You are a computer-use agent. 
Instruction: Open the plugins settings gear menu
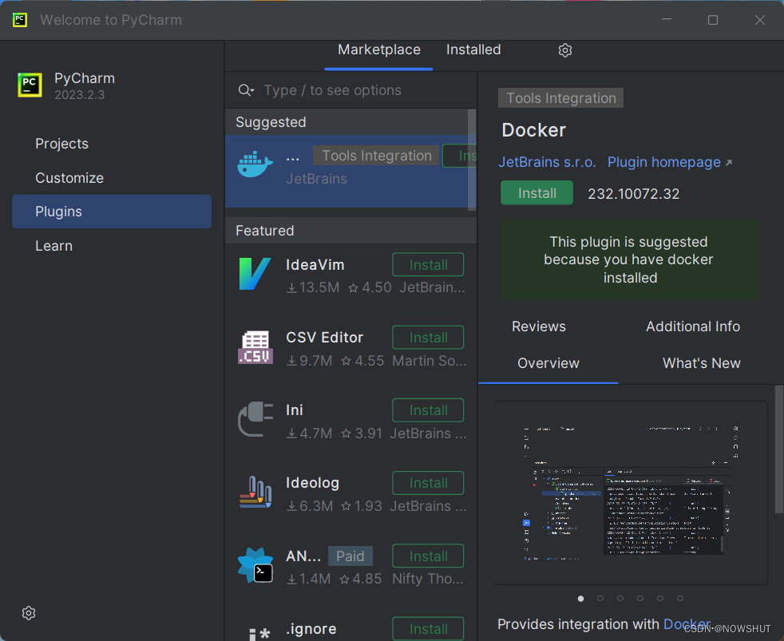(565, 50)
